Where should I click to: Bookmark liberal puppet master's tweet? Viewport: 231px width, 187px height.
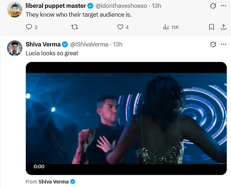[211, 27]
